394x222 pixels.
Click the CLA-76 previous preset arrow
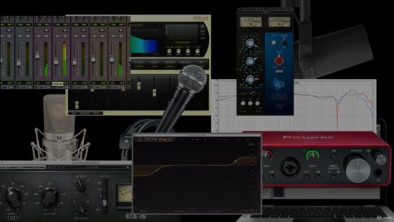pyautogui.click(x=127, y=167)
